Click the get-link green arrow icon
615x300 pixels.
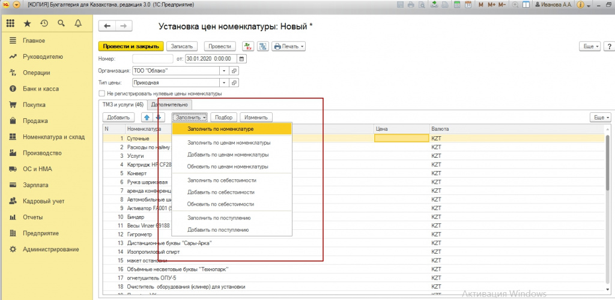pos(434,5)
